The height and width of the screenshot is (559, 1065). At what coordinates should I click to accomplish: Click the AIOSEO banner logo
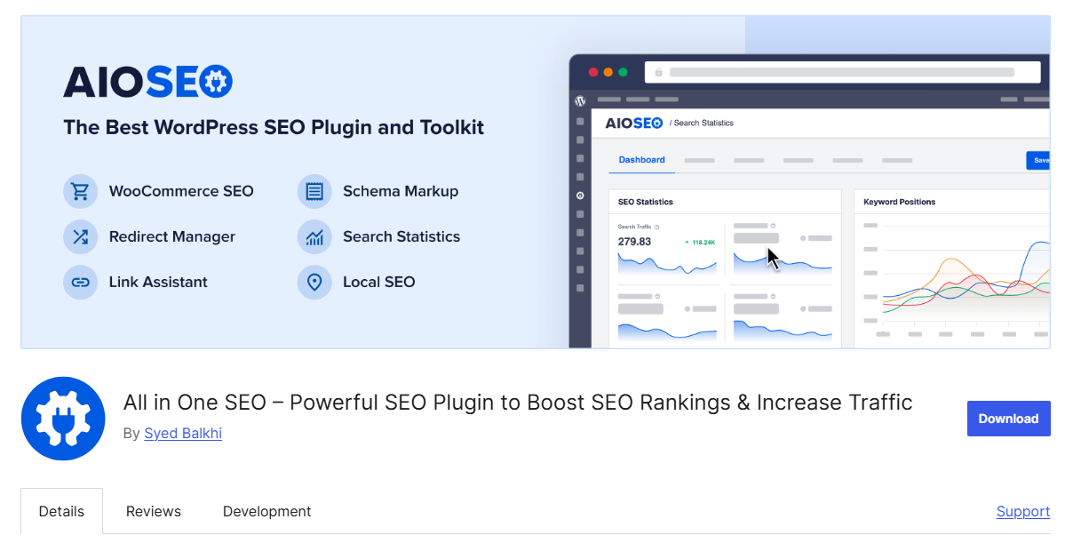[148, 82]
